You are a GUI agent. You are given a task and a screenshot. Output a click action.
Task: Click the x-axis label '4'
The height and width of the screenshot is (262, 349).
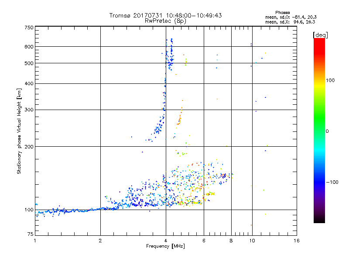pos(166,241)
